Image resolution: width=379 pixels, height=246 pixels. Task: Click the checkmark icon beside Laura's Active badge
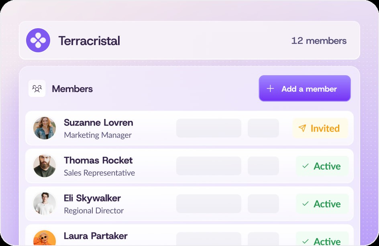coord(306,241)
